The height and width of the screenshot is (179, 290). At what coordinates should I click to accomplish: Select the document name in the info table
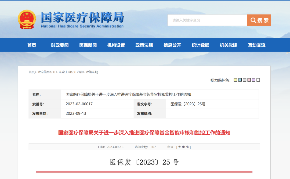[x=128, y=95]
